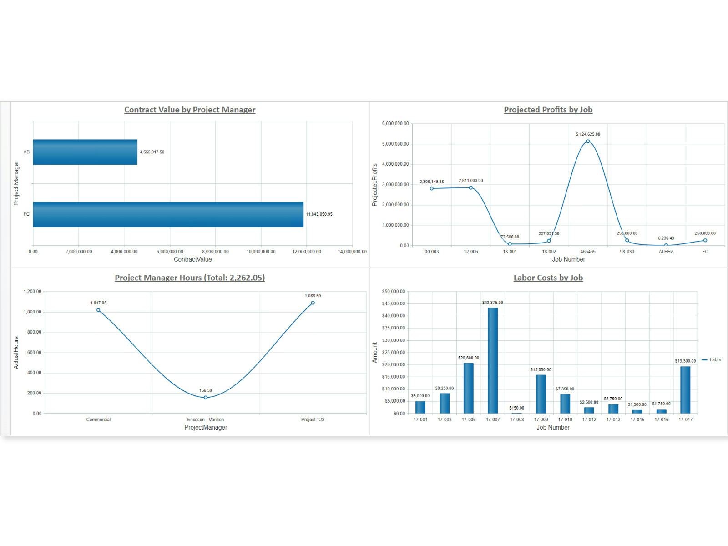The height and width of the screenshot is (546, 728).
Task: Open the Labor Costs by Job title
Action: pyautogui.click(x=548, y=278)
